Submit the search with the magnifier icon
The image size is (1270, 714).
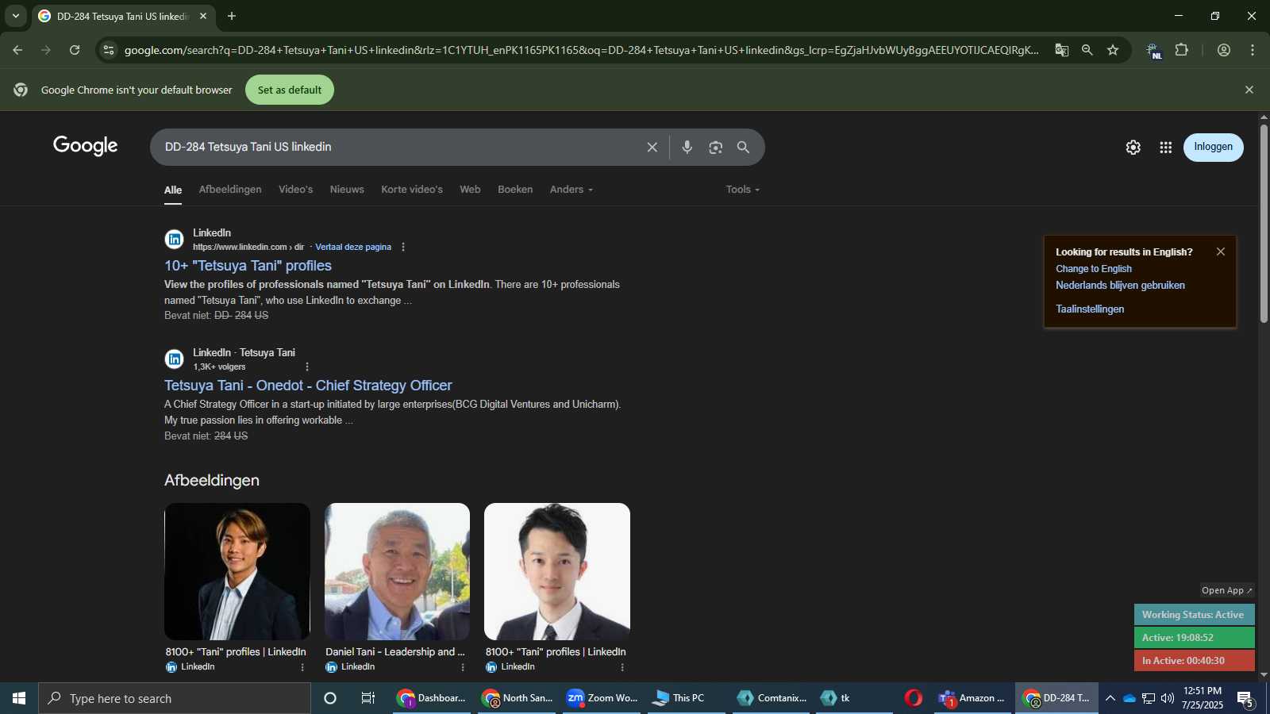743,148
